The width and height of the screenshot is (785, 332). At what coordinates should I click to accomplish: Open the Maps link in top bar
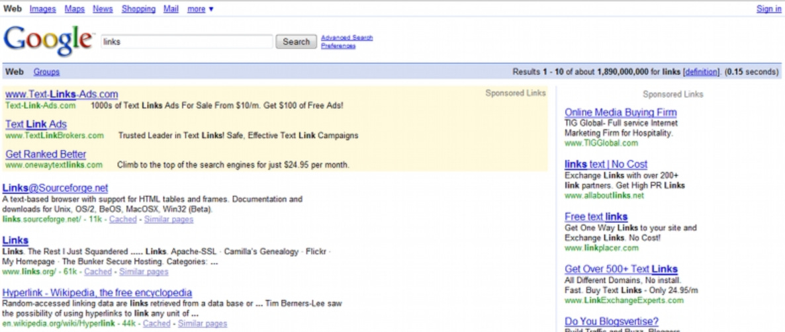(75, 9)
